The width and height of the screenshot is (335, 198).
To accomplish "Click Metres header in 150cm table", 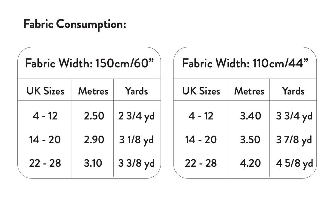I will coord(93,91).
